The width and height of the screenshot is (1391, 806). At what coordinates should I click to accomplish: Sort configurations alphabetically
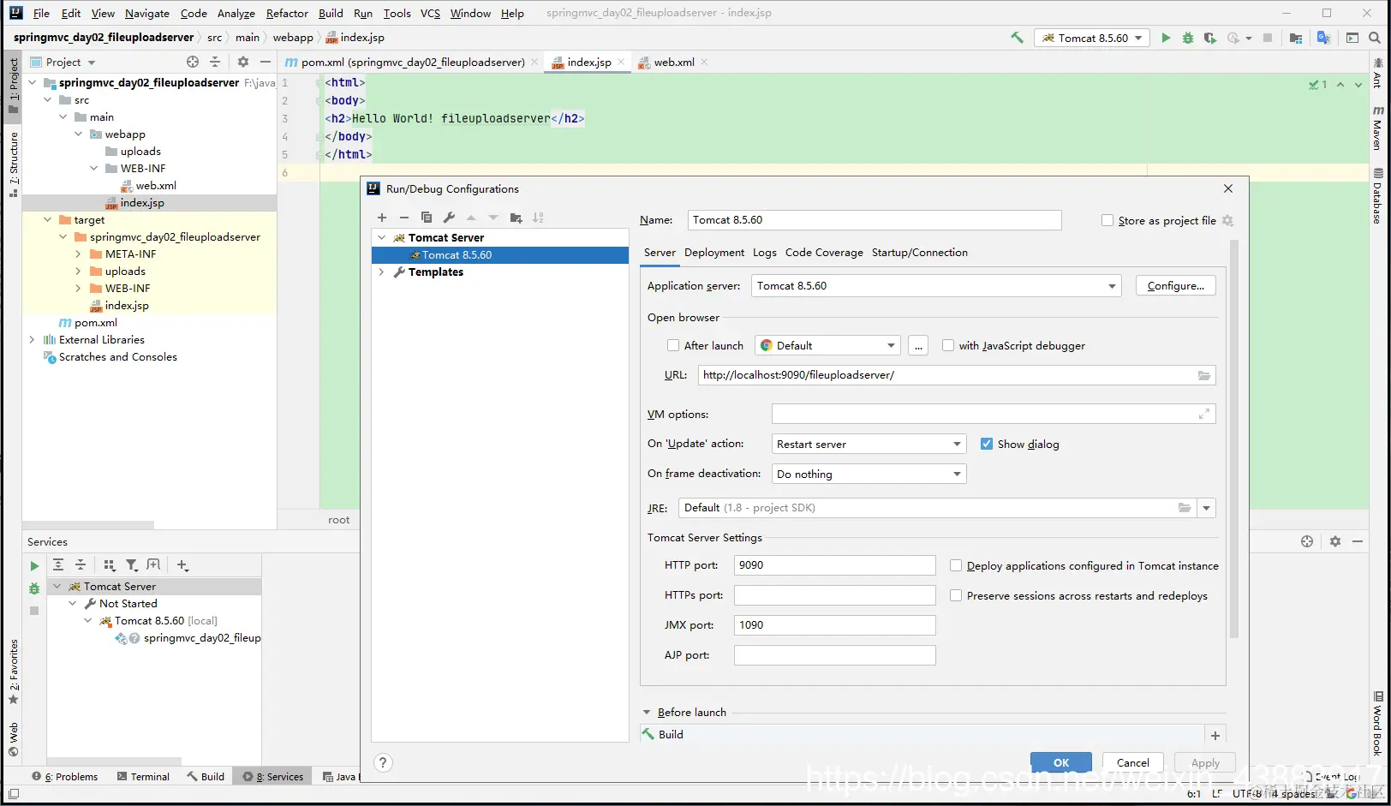coord(538,218)
